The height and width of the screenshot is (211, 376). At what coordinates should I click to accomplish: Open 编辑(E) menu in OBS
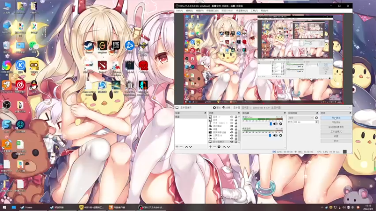point(189,11)
